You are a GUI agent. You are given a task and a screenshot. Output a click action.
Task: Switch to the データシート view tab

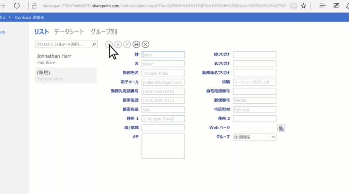point(69,32)
